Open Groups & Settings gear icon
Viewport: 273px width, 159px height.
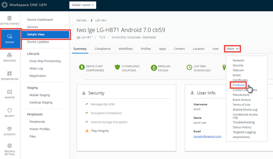(10, 146)
